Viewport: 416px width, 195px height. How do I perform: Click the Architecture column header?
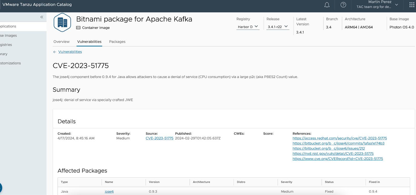[201, 182]
